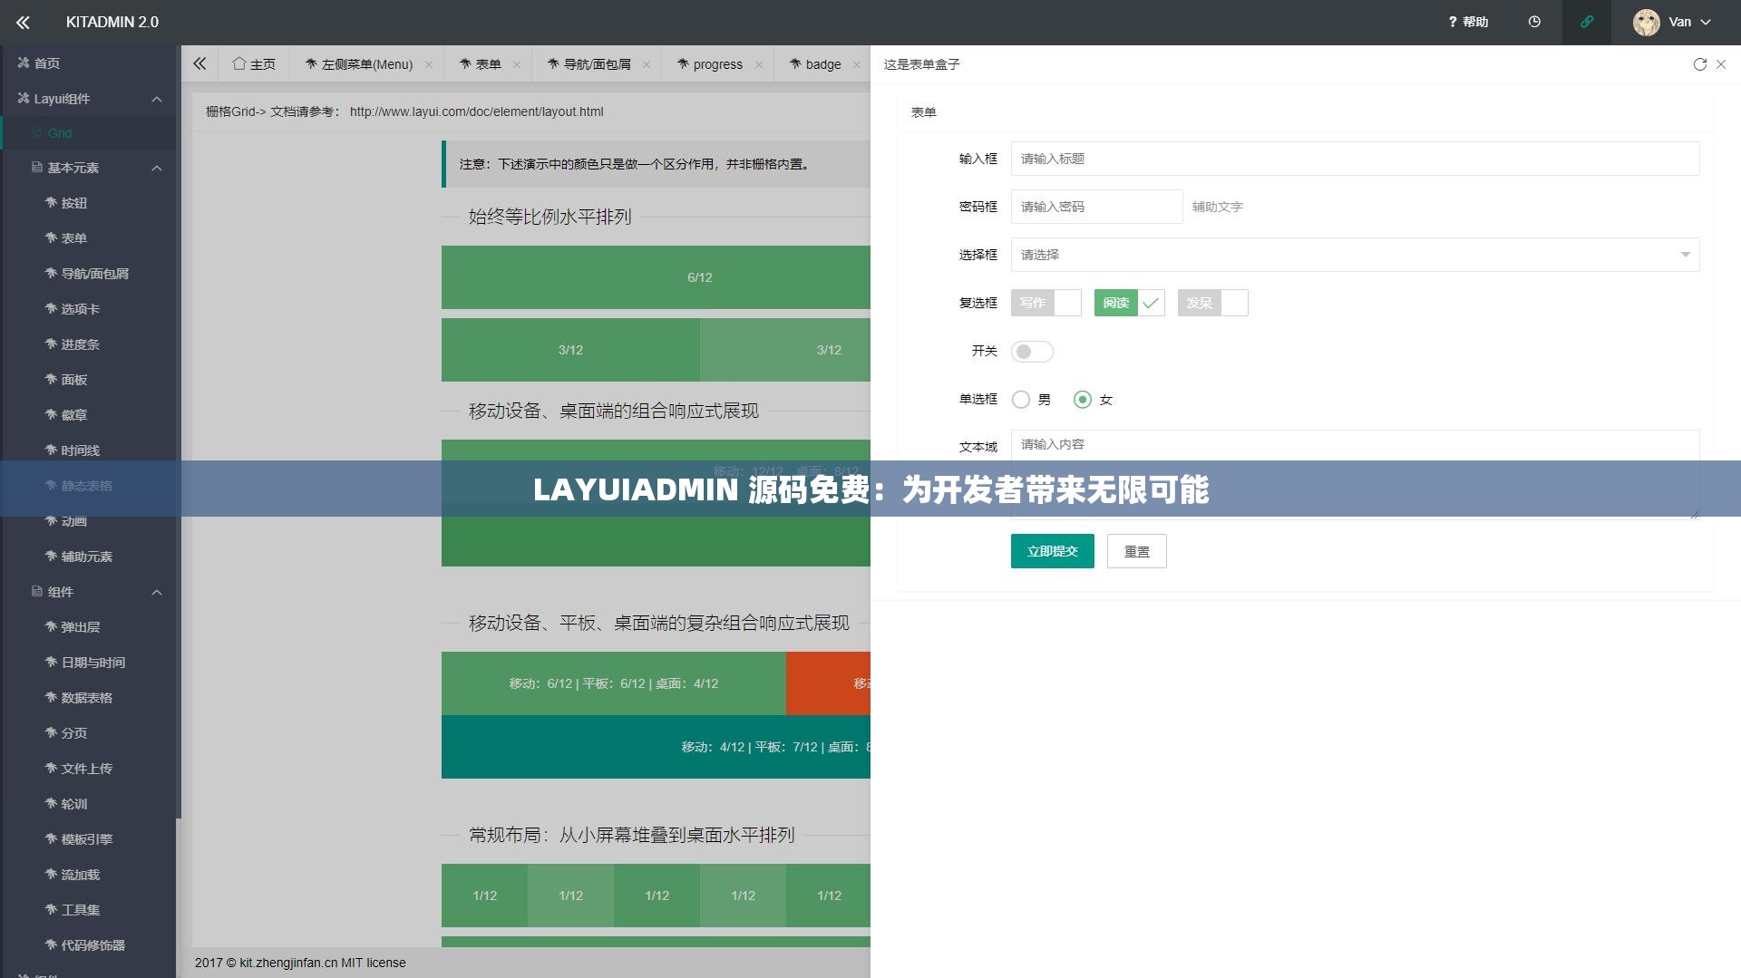Select 辅助元素 sidebar item
This screenshot has width=1741, height=978.
pyautogui.click(x=88, y=557)
